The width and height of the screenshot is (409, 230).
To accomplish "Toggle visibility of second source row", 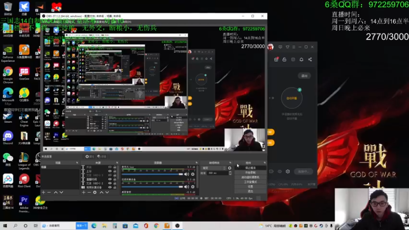I will point(110,171).
